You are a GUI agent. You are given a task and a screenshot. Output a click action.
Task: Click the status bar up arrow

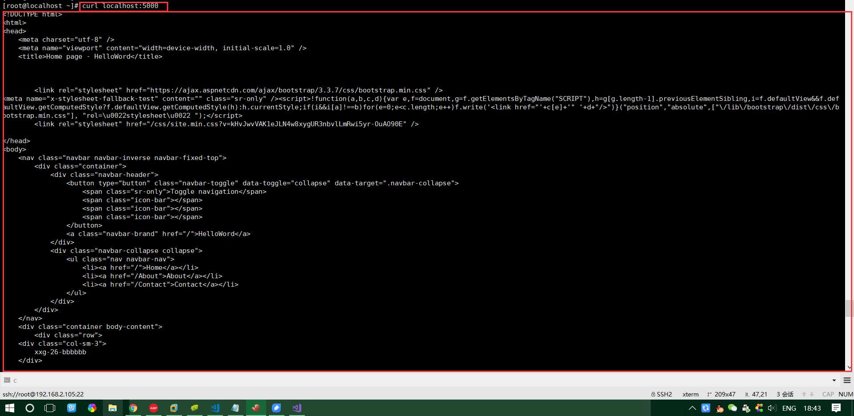point(804,394)
